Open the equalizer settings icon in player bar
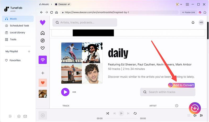This screenshot has width=209, height=122. click(x=201, y=115)
